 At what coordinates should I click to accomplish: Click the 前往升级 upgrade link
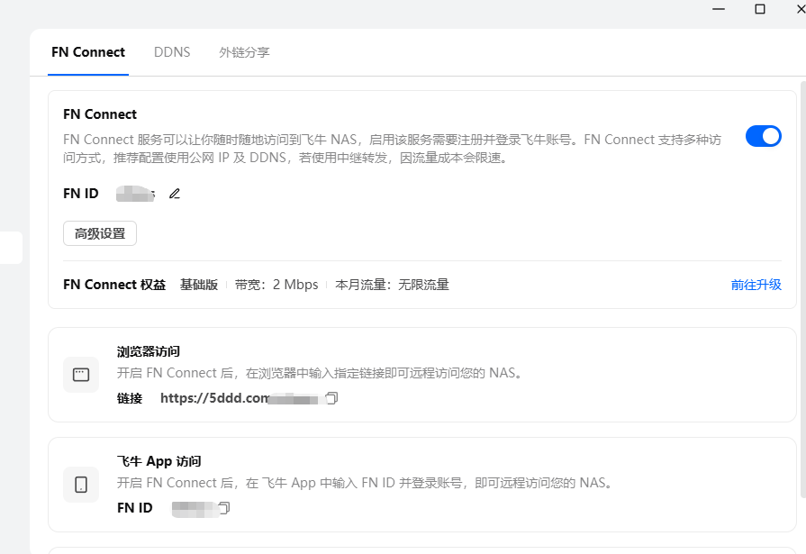(x=756, y=285)
